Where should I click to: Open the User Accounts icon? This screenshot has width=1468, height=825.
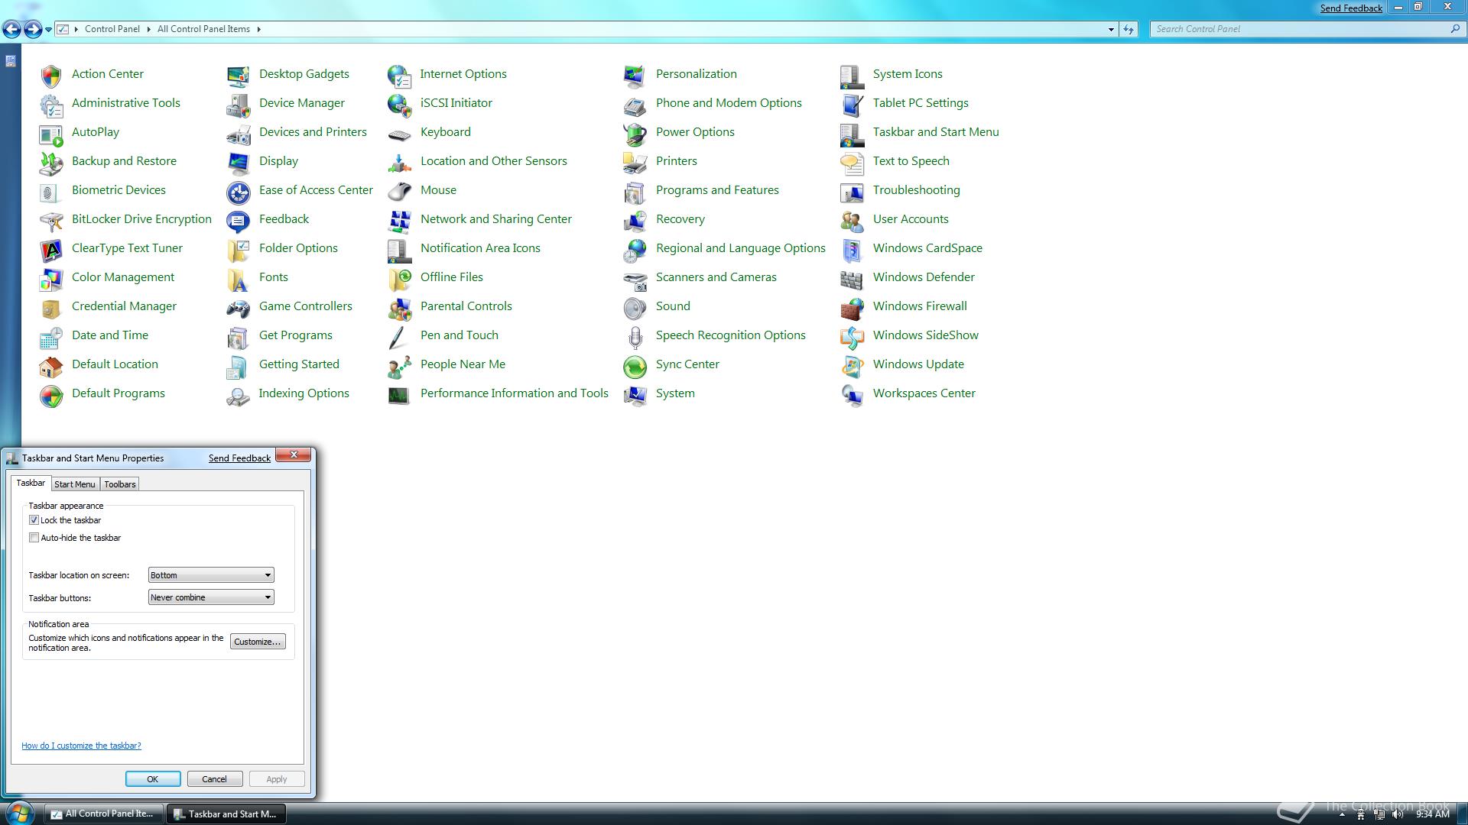(852, 220)
